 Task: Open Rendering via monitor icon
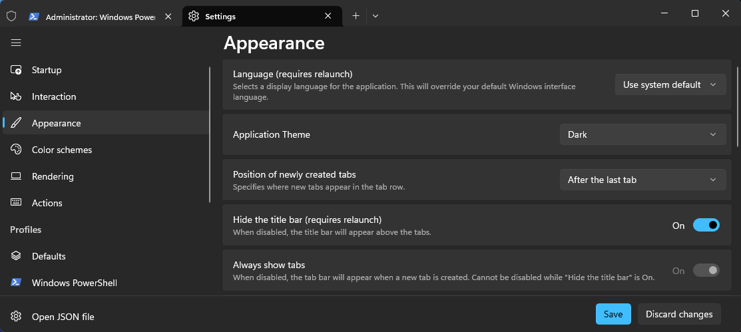(x=16, y=176)
